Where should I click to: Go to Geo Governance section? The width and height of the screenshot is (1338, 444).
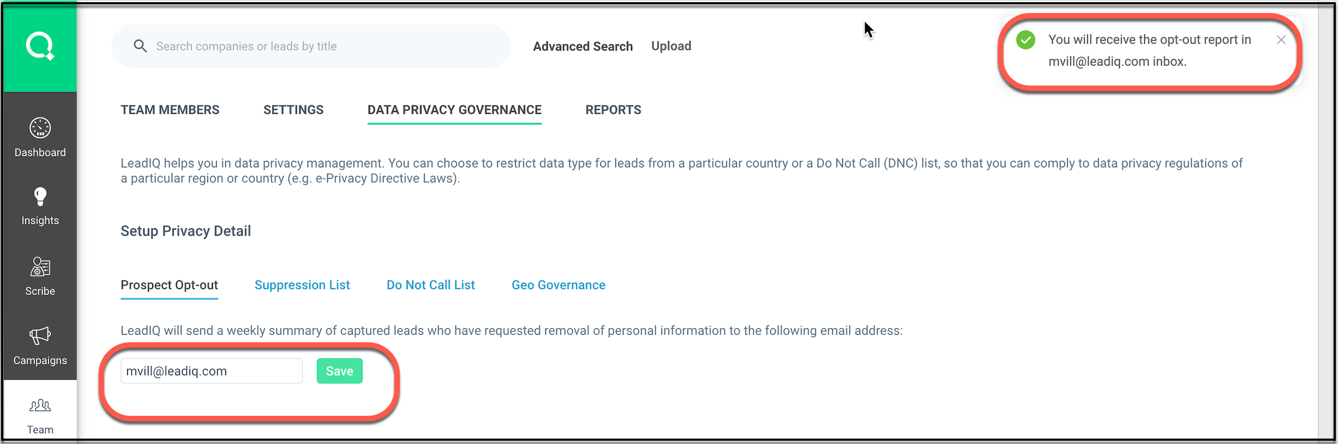558,285
